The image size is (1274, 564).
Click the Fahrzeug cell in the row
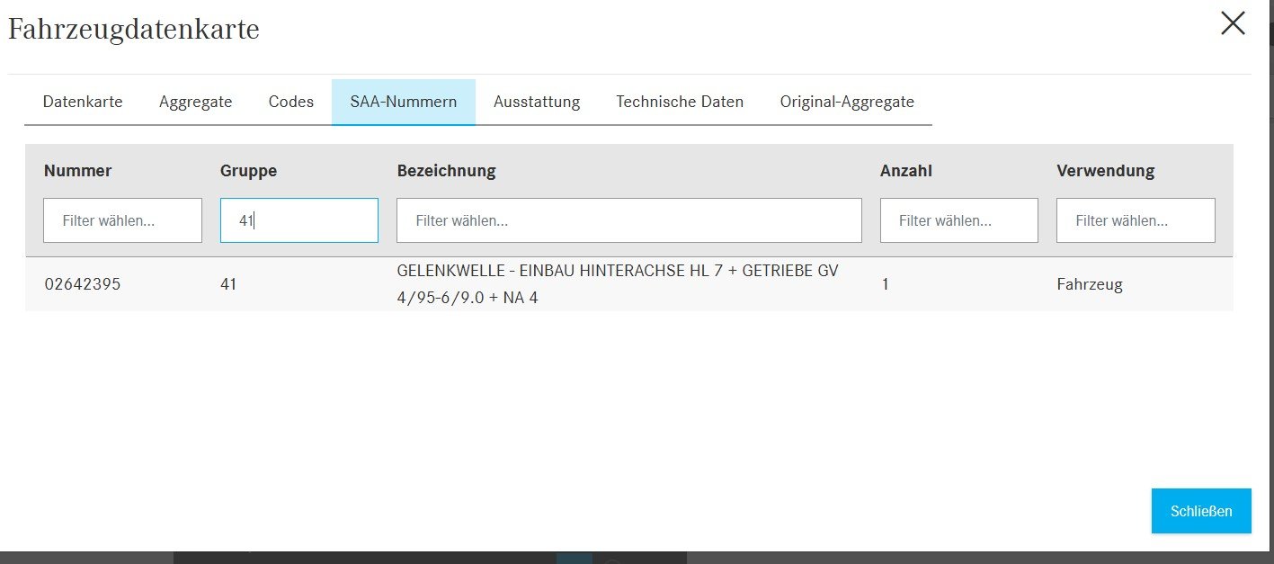[x=1090, y=285]
